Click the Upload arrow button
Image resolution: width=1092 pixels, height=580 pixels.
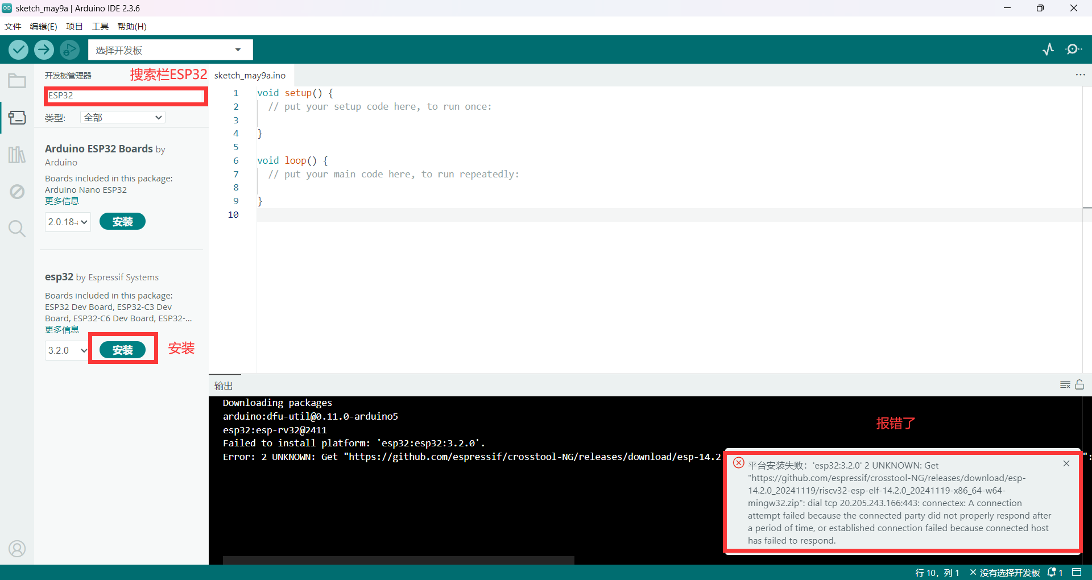pyautogui.click(x=44, y=50)
